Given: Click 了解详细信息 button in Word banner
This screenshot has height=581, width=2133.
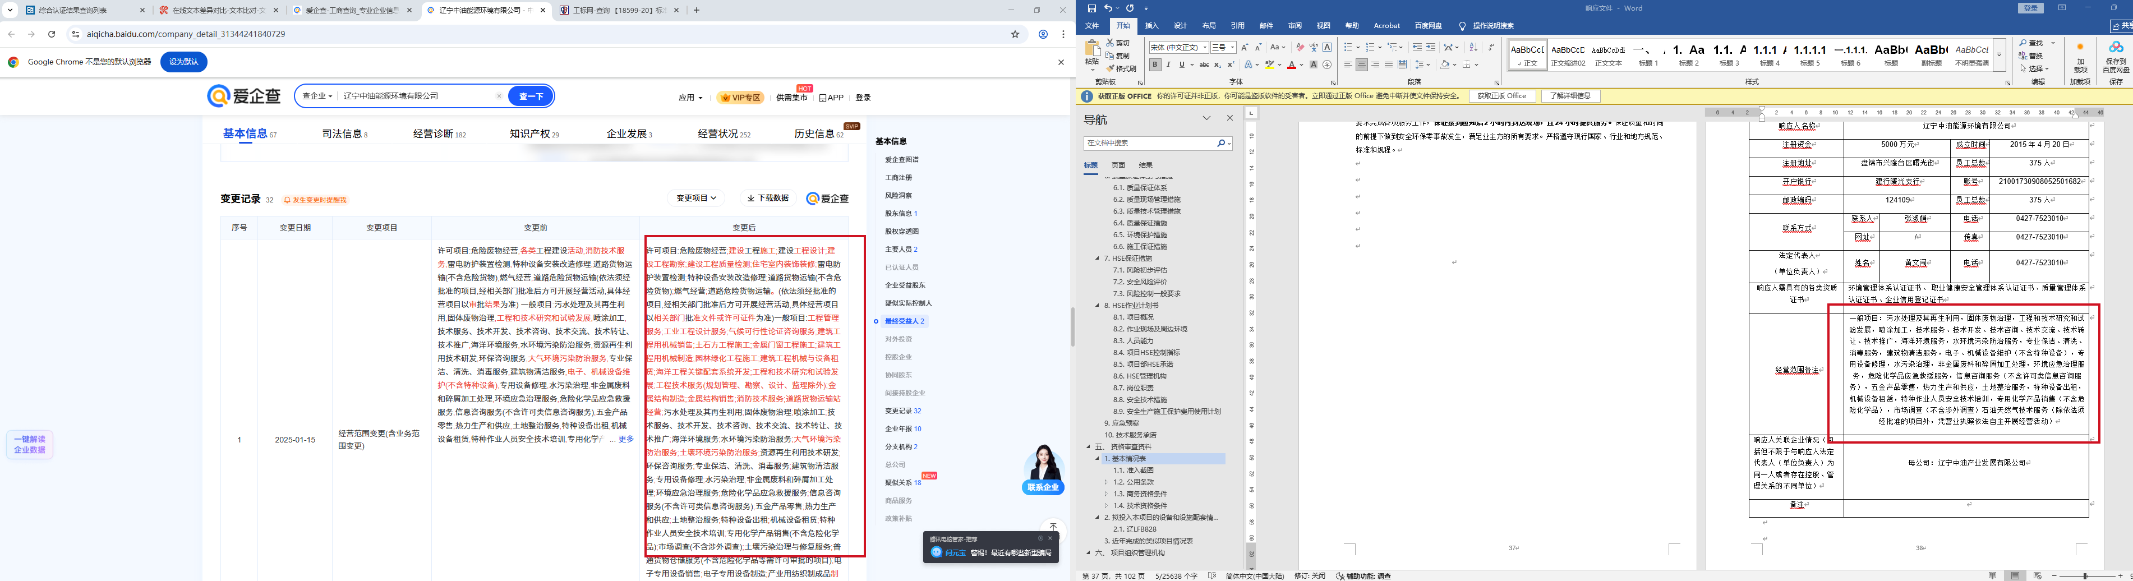Looking at the screenshot, I should (1569, 96).
